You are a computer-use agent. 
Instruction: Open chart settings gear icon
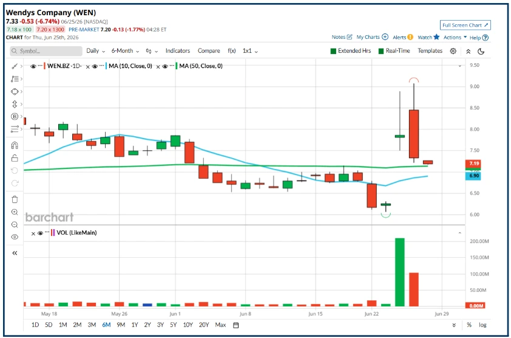click(x=453, y=51)
